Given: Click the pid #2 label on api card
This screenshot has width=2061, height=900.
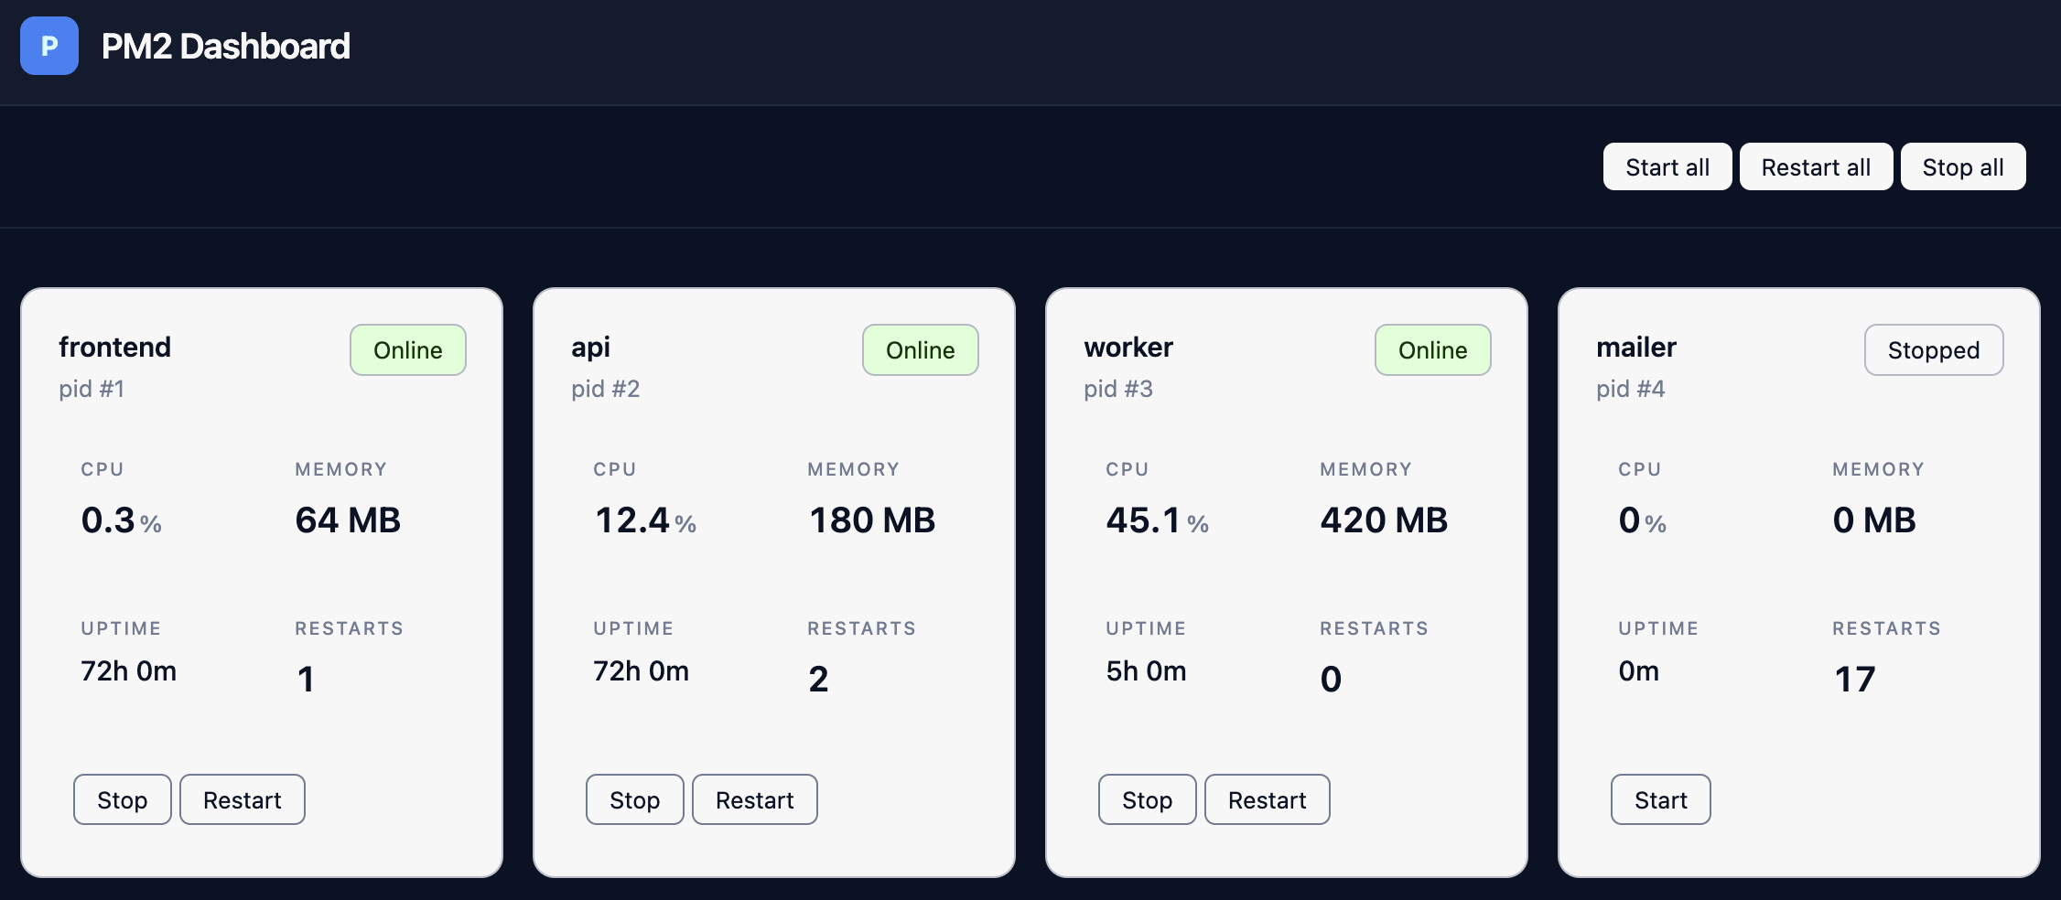Looking at the screenshot, I should click(605, 389).
